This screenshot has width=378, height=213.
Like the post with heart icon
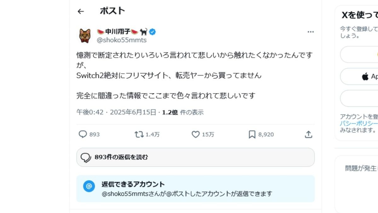click(x=196, y=134)
